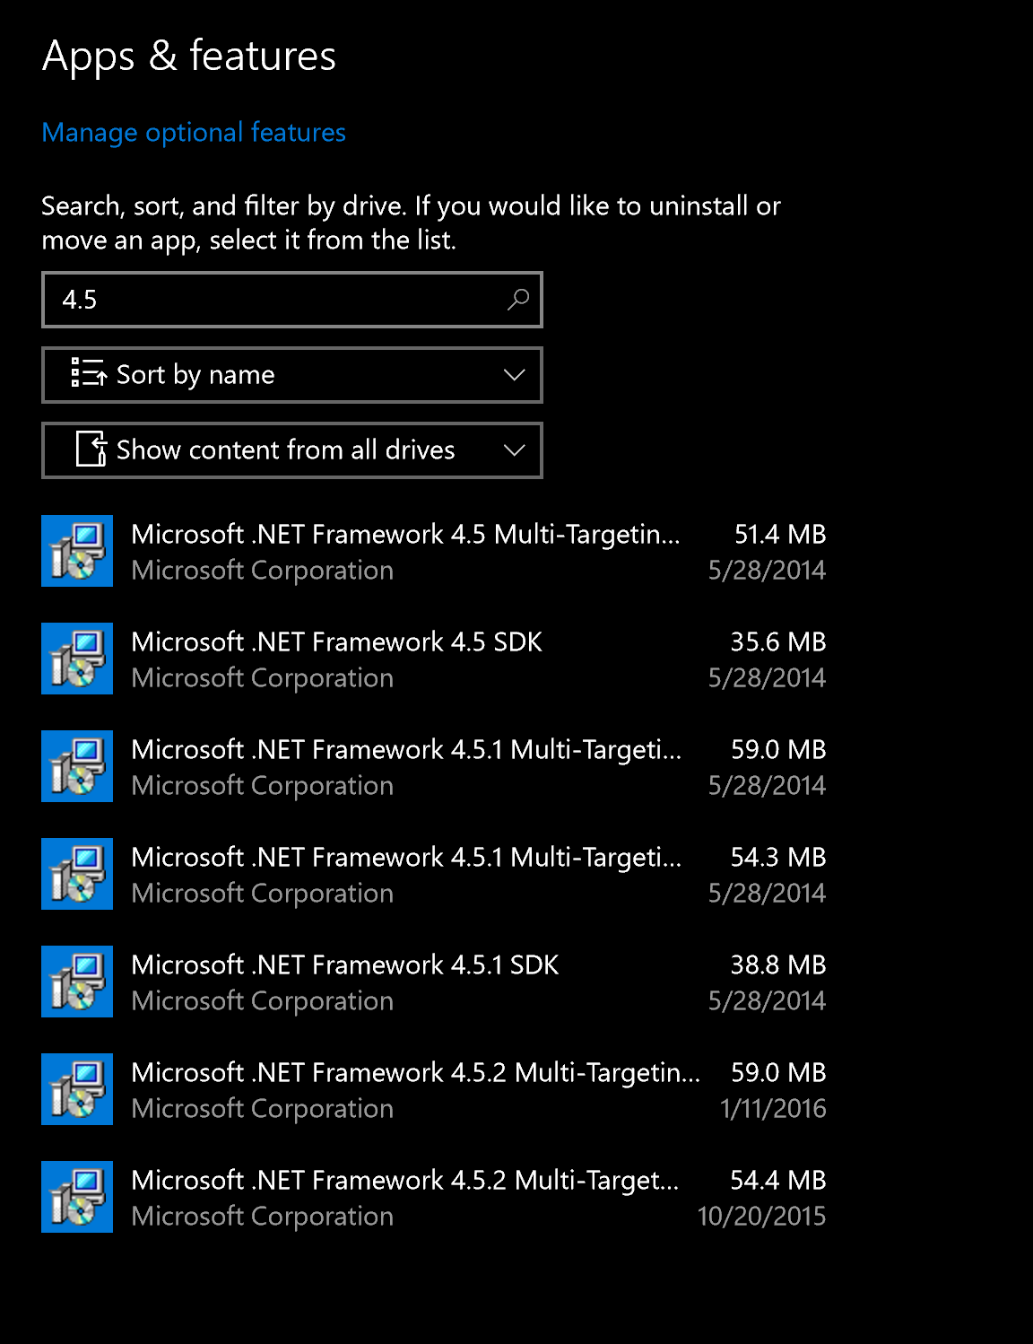Select the 4.5.2 Multi-Targeting entry dated 1/11/2016
Image resolution: width=1033 pixels, height=1344 pixels.
434,1089
